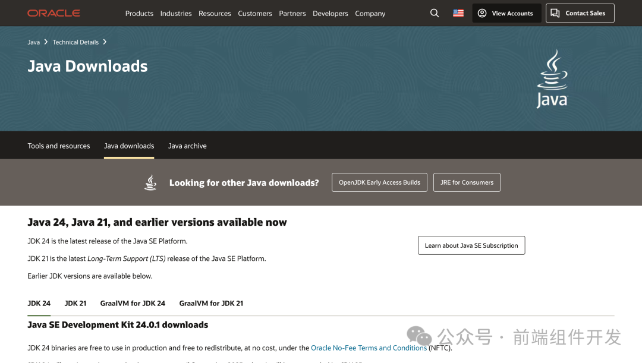Click Learn about Java SE Subscription

471,245
